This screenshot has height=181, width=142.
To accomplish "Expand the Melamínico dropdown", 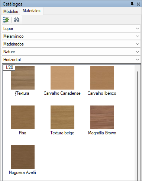I will 71,36.
